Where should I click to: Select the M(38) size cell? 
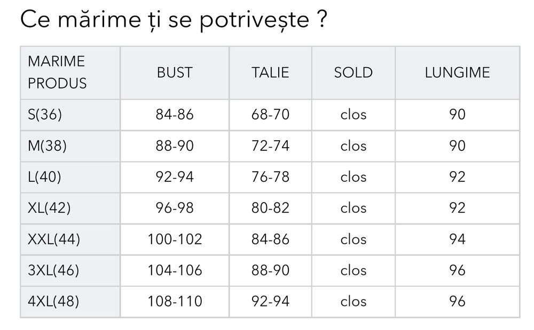(47, 146)
